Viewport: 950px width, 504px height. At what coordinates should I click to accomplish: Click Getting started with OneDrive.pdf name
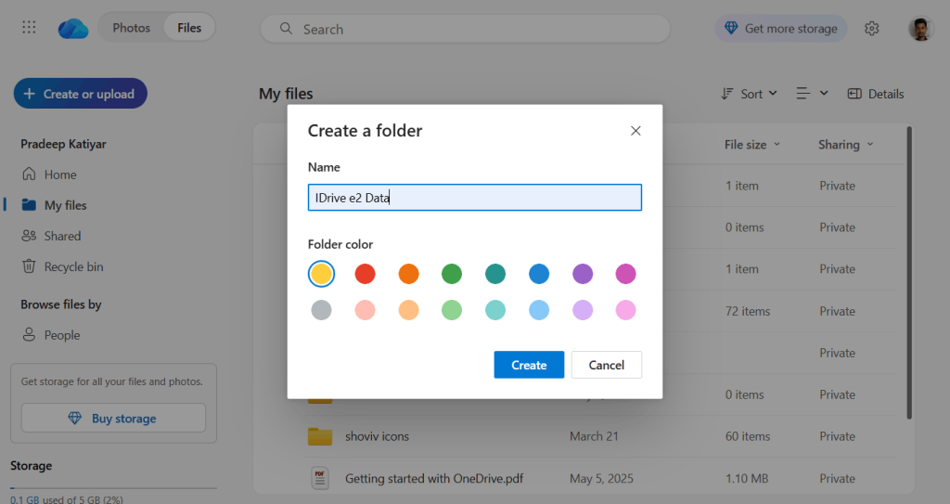[434, 479]
